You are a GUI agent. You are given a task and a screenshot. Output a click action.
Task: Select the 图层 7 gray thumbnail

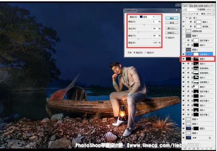189,36
